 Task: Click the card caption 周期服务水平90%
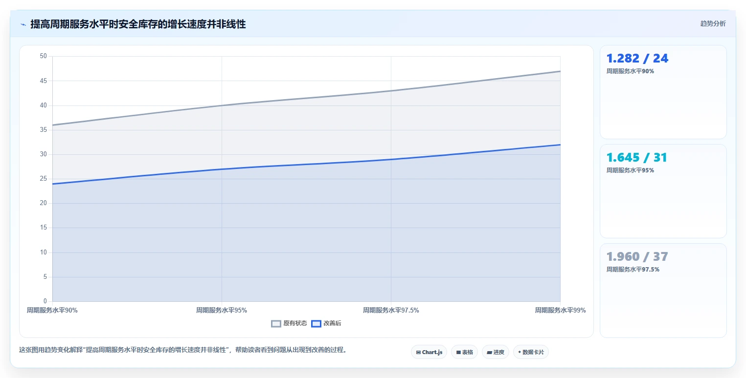pyautogui.click(x=630, y=71)
